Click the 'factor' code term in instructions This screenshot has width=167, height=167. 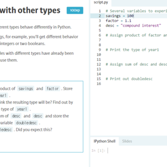(53, 89)
